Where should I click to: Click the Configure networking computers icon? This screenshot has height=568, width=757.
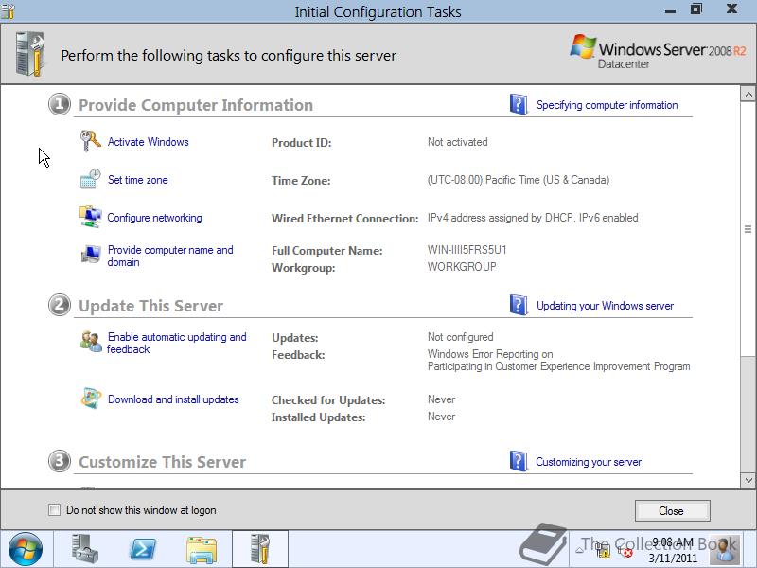point(90,217)
